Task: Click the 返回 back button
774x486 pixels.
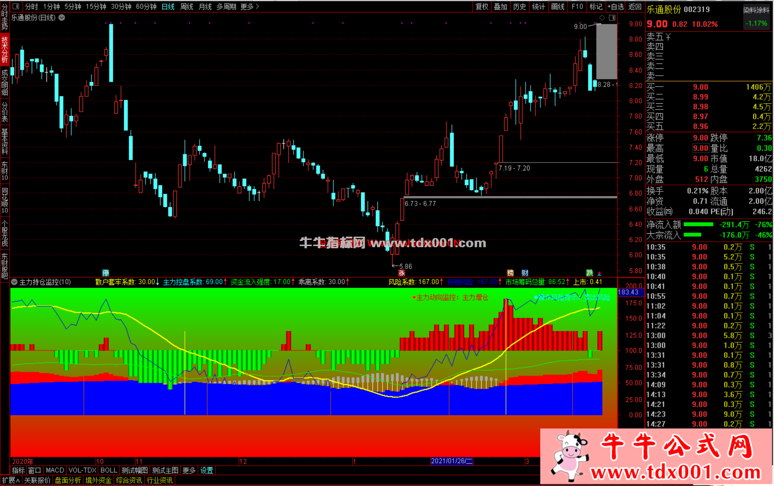Action: pyautogui.click(x=635, y=7)
